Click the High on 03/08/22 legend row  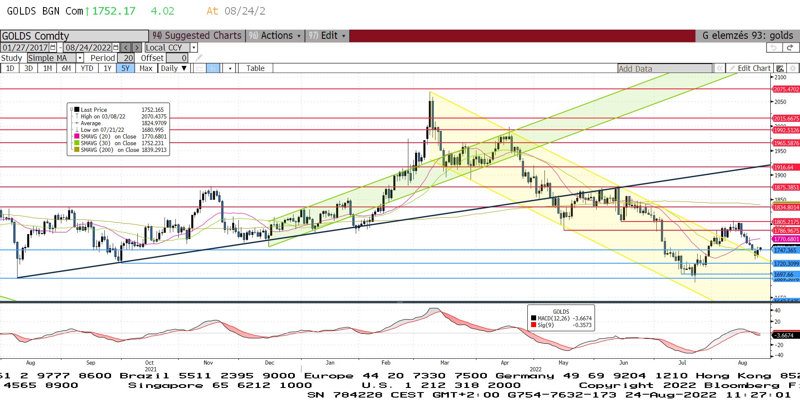pos(121,116)
